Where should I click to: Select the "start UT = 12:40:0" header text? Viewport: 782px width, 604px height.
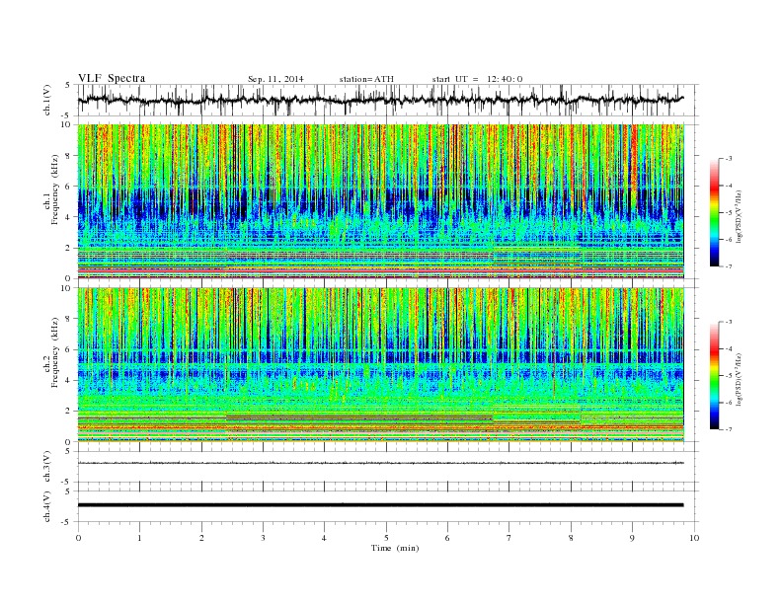477,79
